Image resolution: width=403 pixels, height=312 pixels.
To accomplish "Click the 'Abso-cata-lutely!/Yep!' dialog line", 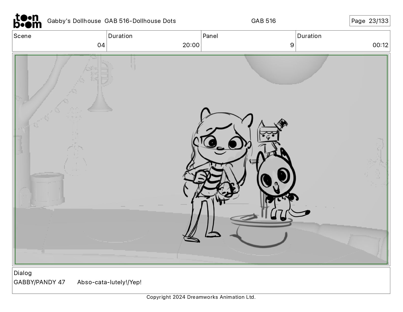I will [x=109, y=282].
